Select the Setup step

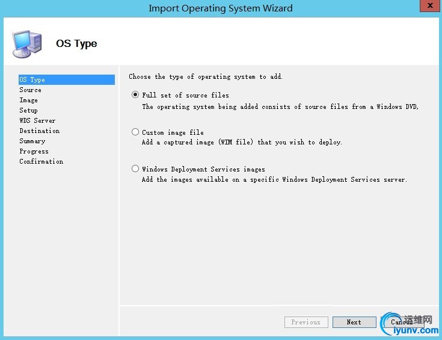click(28, 110)
